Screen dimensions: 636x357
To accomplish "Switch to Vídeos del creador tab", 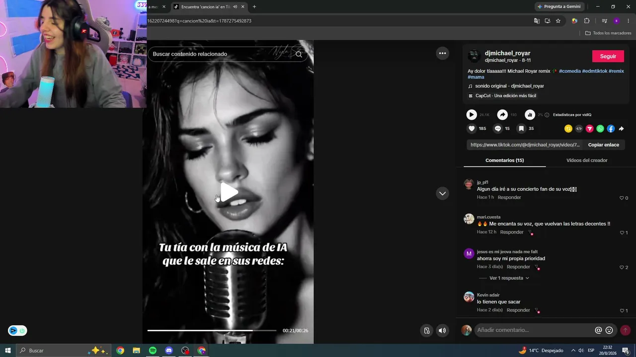I will coord(587,160).
